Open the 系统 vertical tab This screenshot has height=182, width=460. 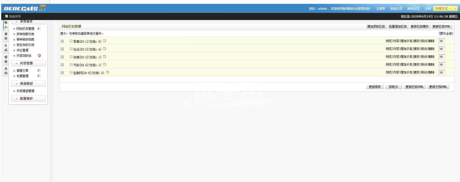tap(6, 71)
